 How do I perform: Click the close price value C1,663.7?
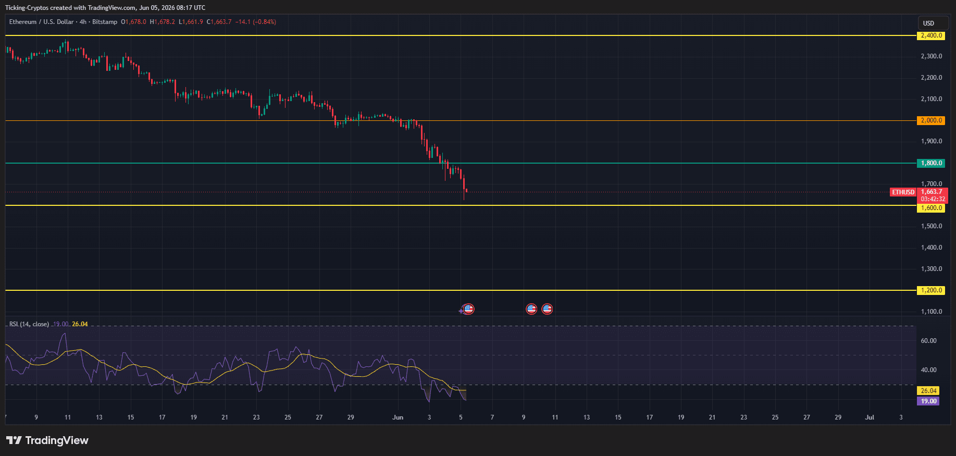[x=219, y=22]
